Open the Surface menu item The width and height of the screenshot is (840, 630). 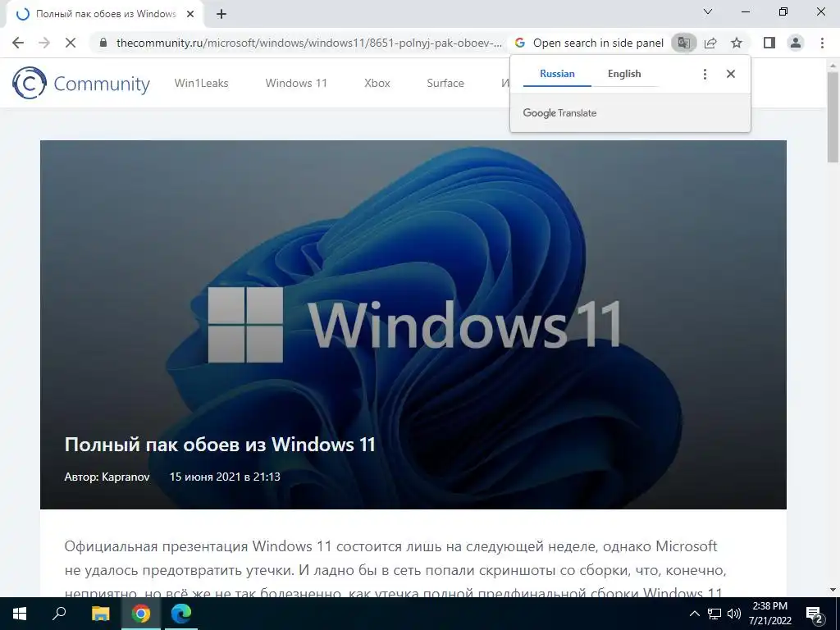pyautogui.click(x=445, y=83)
